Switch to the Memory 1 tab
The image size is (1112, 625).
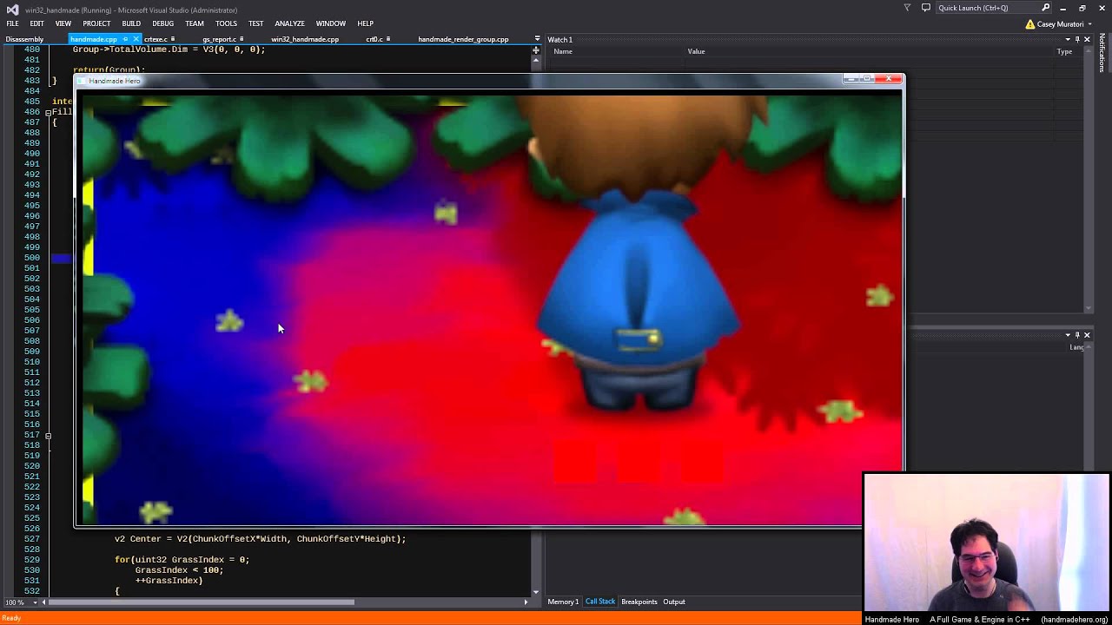click(563, 602)
